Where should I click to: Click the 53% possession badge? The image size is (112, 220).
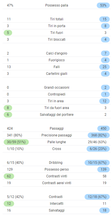click(103, 5)
